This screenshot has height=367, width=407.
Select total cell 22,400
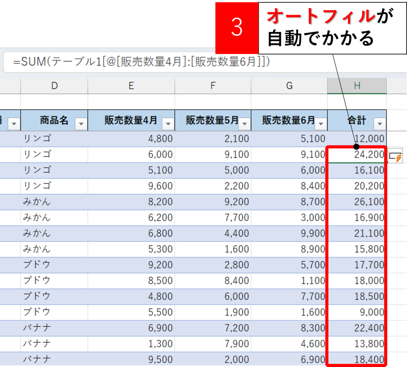[x=357, y=328]
